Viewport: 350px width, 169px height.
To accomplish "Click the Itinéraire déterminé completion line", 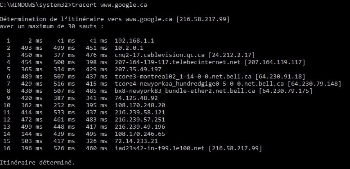I will click(x=37, y=163).
